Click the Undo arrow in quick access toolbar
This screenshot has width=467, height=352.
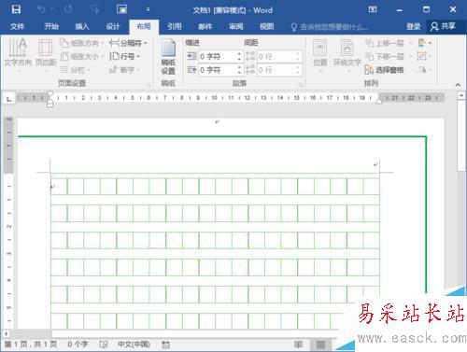(x=41, y=9)
